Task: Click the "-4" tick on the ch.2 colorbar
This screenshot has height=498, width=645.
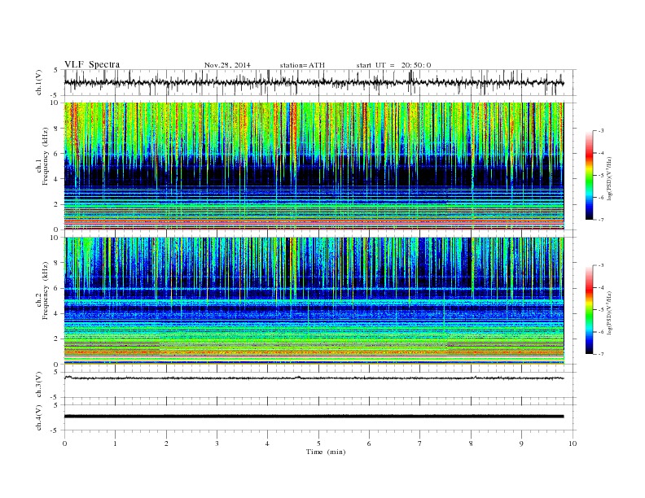Action: [x=600, y=287]
